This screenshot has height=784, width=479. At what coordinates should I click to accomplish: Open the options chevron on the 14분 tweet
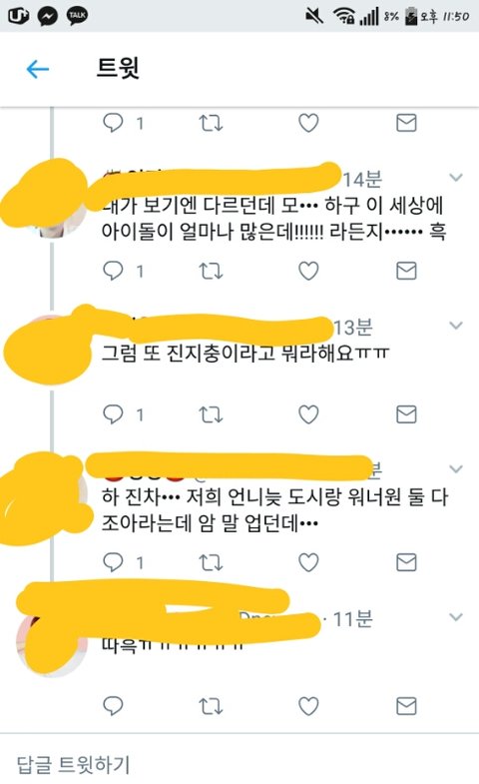[456, 178]
